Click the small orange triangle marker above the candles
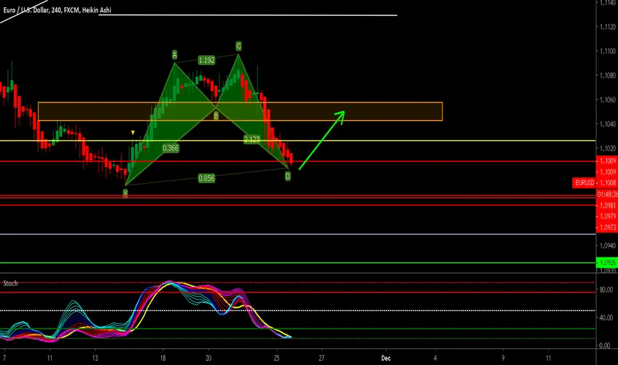 tap(133, 133)
